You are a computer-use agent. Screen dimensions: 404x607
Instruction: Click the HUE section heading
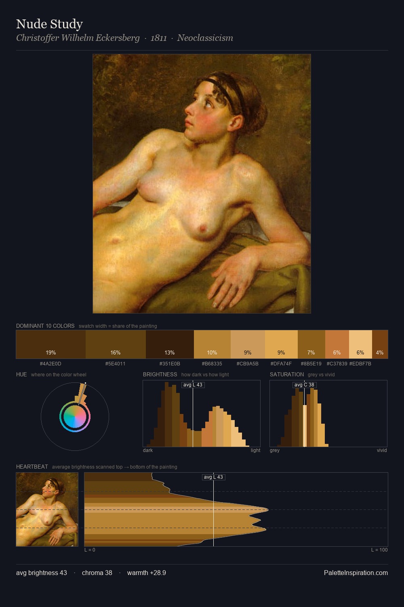(x=21, y=374)
